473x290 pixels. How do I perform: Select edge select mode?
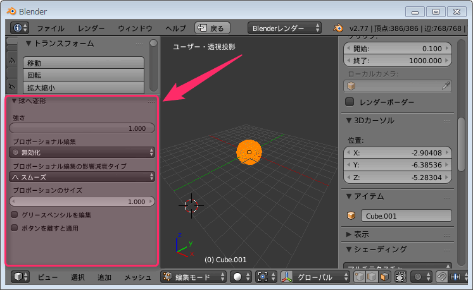point(372,277)
